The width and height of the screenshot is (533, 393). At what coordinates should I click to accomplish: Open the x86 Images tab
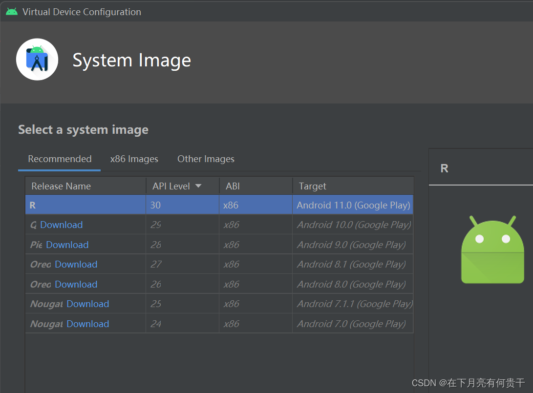tap(134, 159)
